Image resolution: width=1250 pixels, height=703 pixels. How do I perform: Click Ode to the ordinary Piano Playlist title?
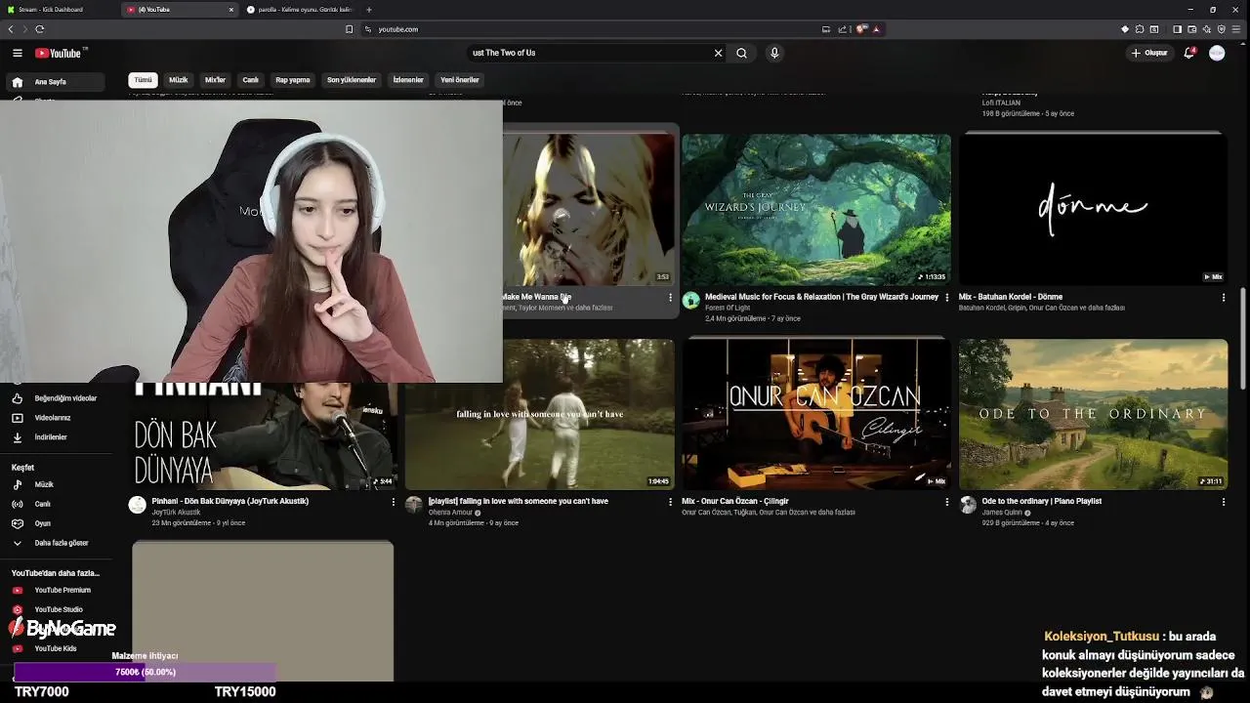click(1041, 501)
